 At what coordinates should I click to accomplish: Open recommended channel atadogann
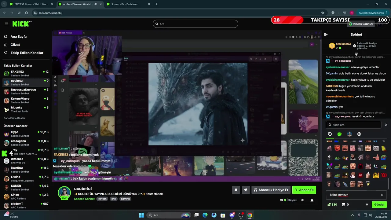26,143
